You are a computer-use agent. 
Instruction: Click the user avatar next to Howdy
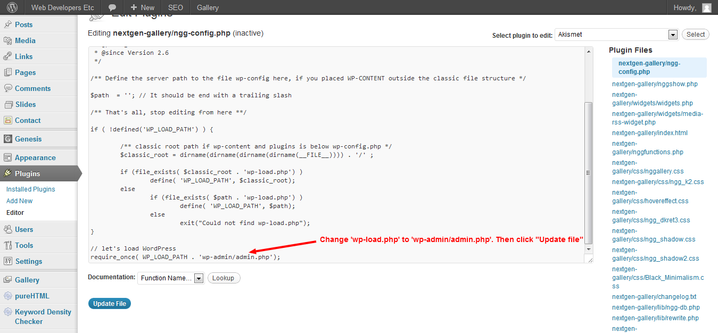706,7
